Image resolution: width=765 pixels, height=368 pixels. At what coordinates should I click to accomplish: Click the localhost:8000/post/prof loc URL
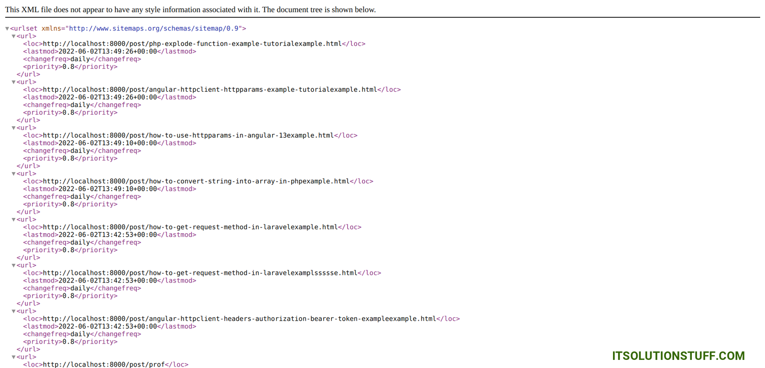coord(104,365)
